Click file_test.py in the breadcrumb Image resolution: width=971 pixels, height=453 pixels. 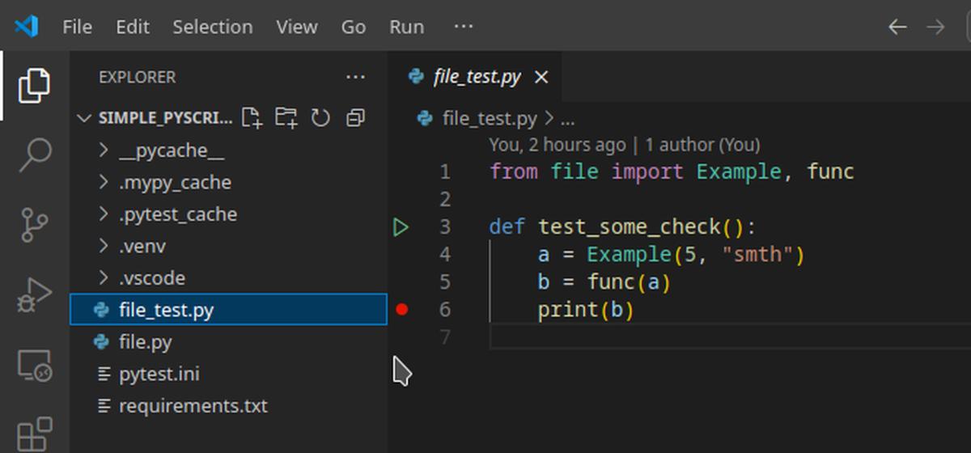coord(489,119)
